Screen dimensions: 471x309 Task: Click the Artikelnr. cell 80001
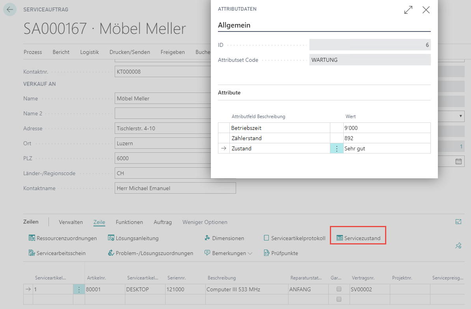click(105, 289)
